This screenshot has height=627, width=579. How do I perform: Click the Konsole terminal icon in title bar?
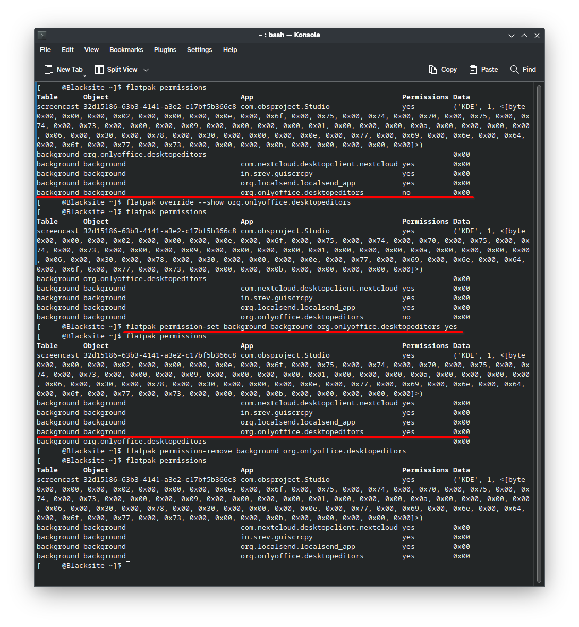42,35
